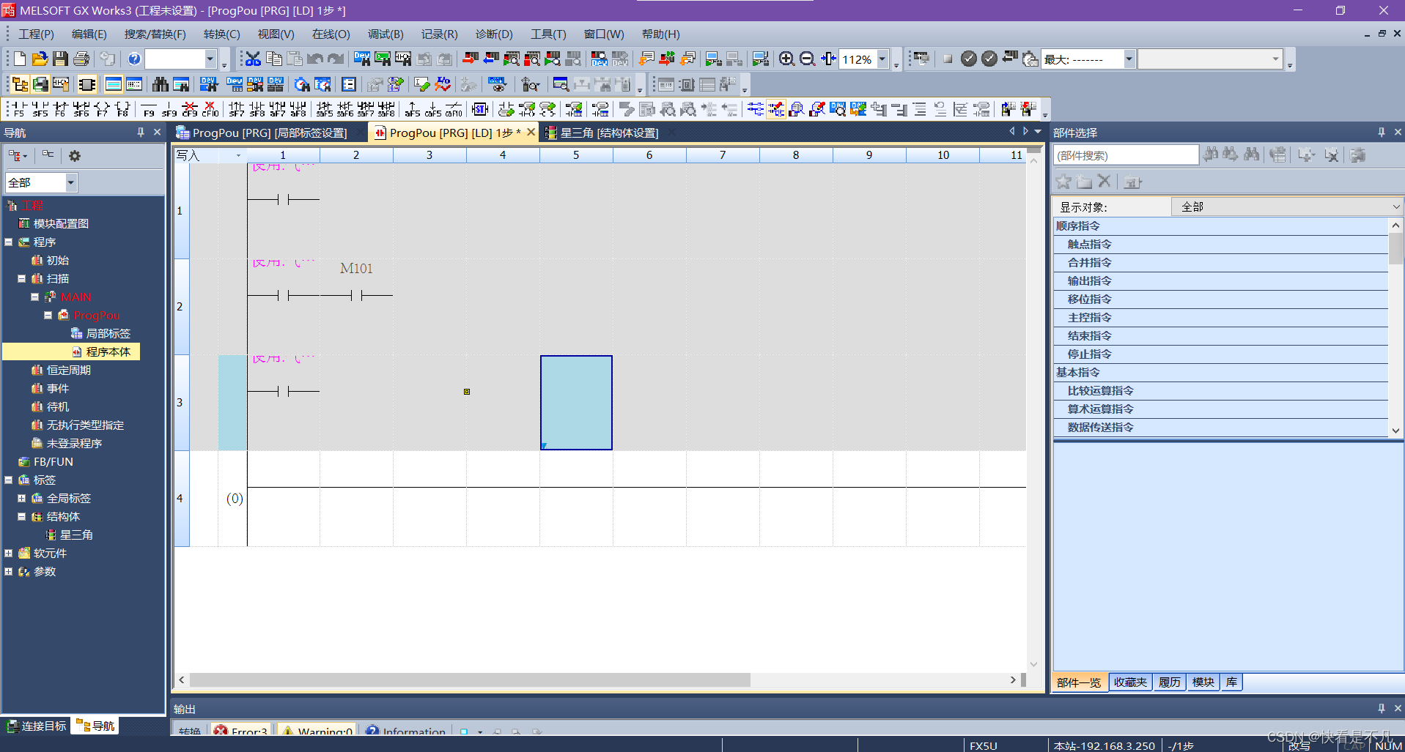Screen dimensions: 1405x752
Task: Open the 全部 filter dropdown in navigation
Action: point(71,182)
